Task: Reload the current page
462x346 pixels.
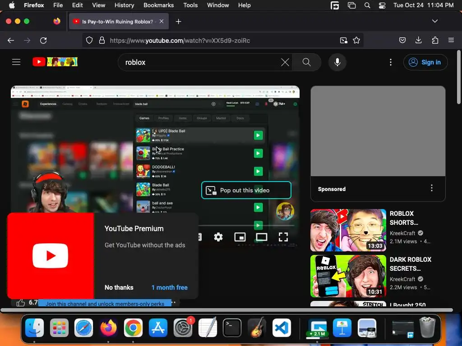Action: click(43, 40)
